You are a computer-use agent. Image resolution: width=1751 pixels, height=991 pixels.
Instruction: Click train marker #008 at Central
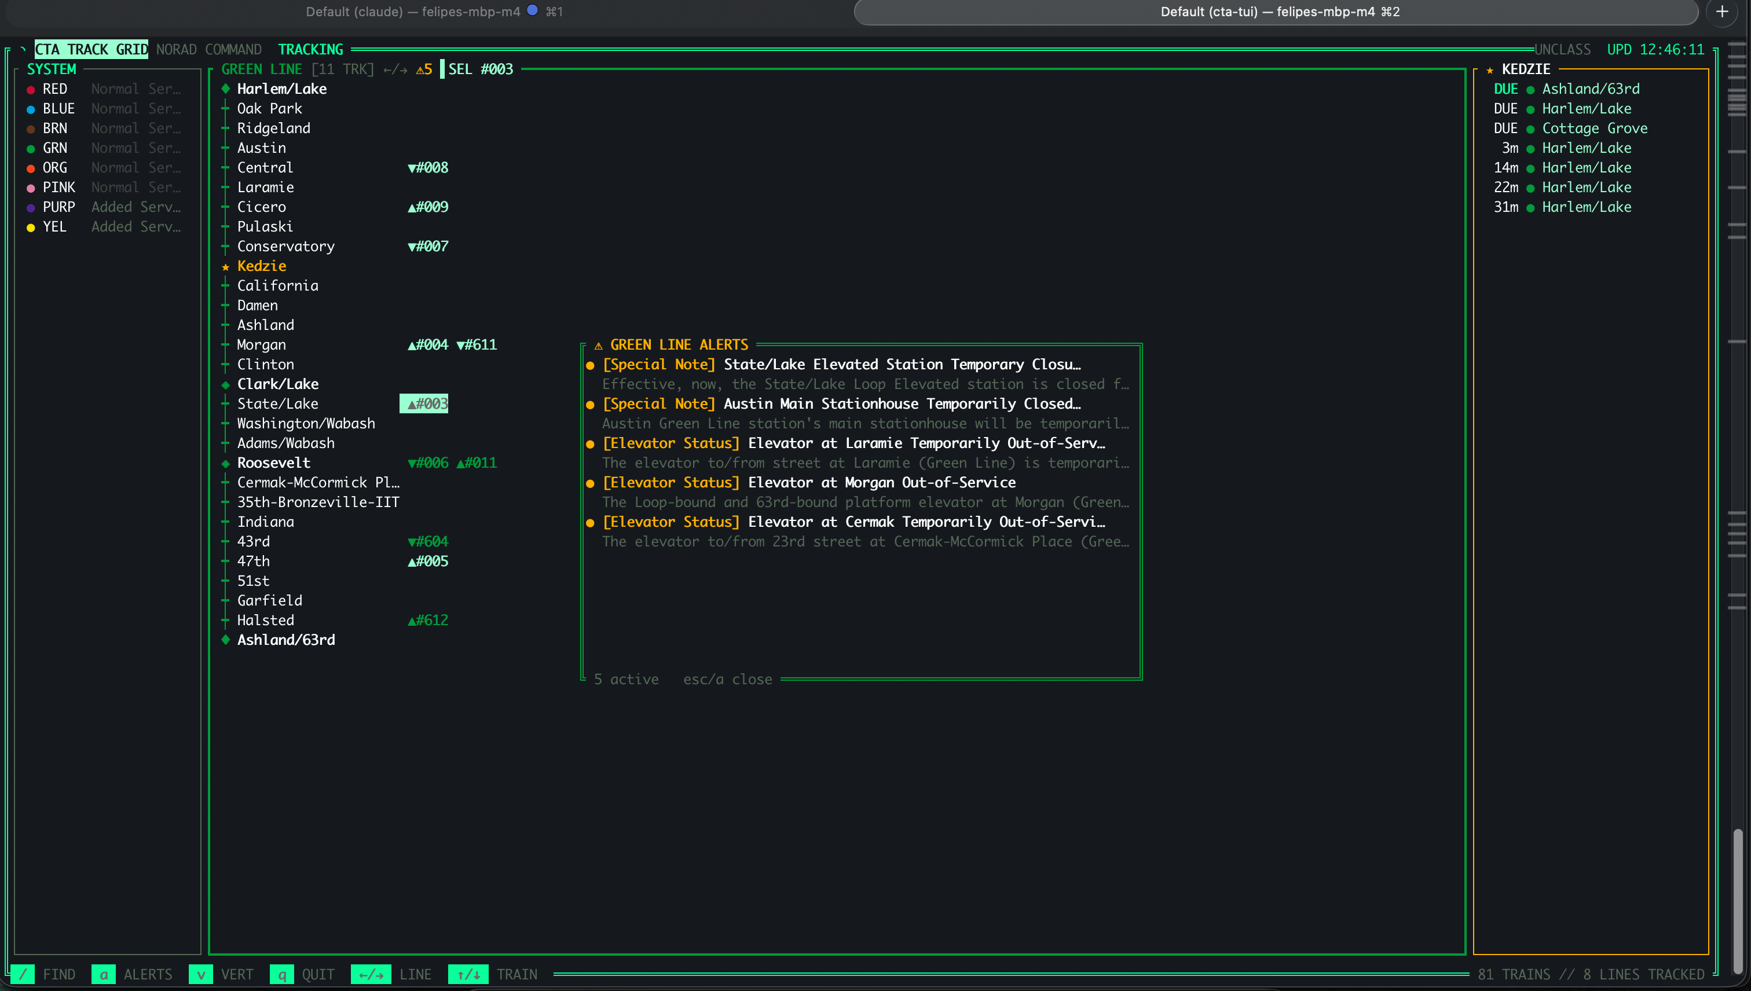[x=428, y=168]
